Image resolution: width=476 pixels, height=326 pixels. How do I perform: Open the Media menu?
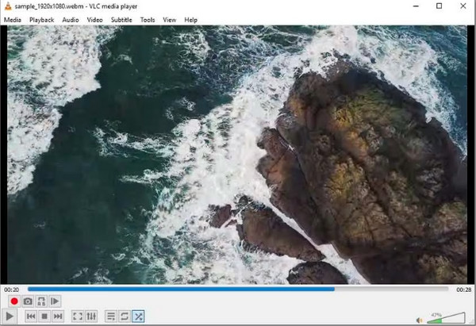coord(13,20)
